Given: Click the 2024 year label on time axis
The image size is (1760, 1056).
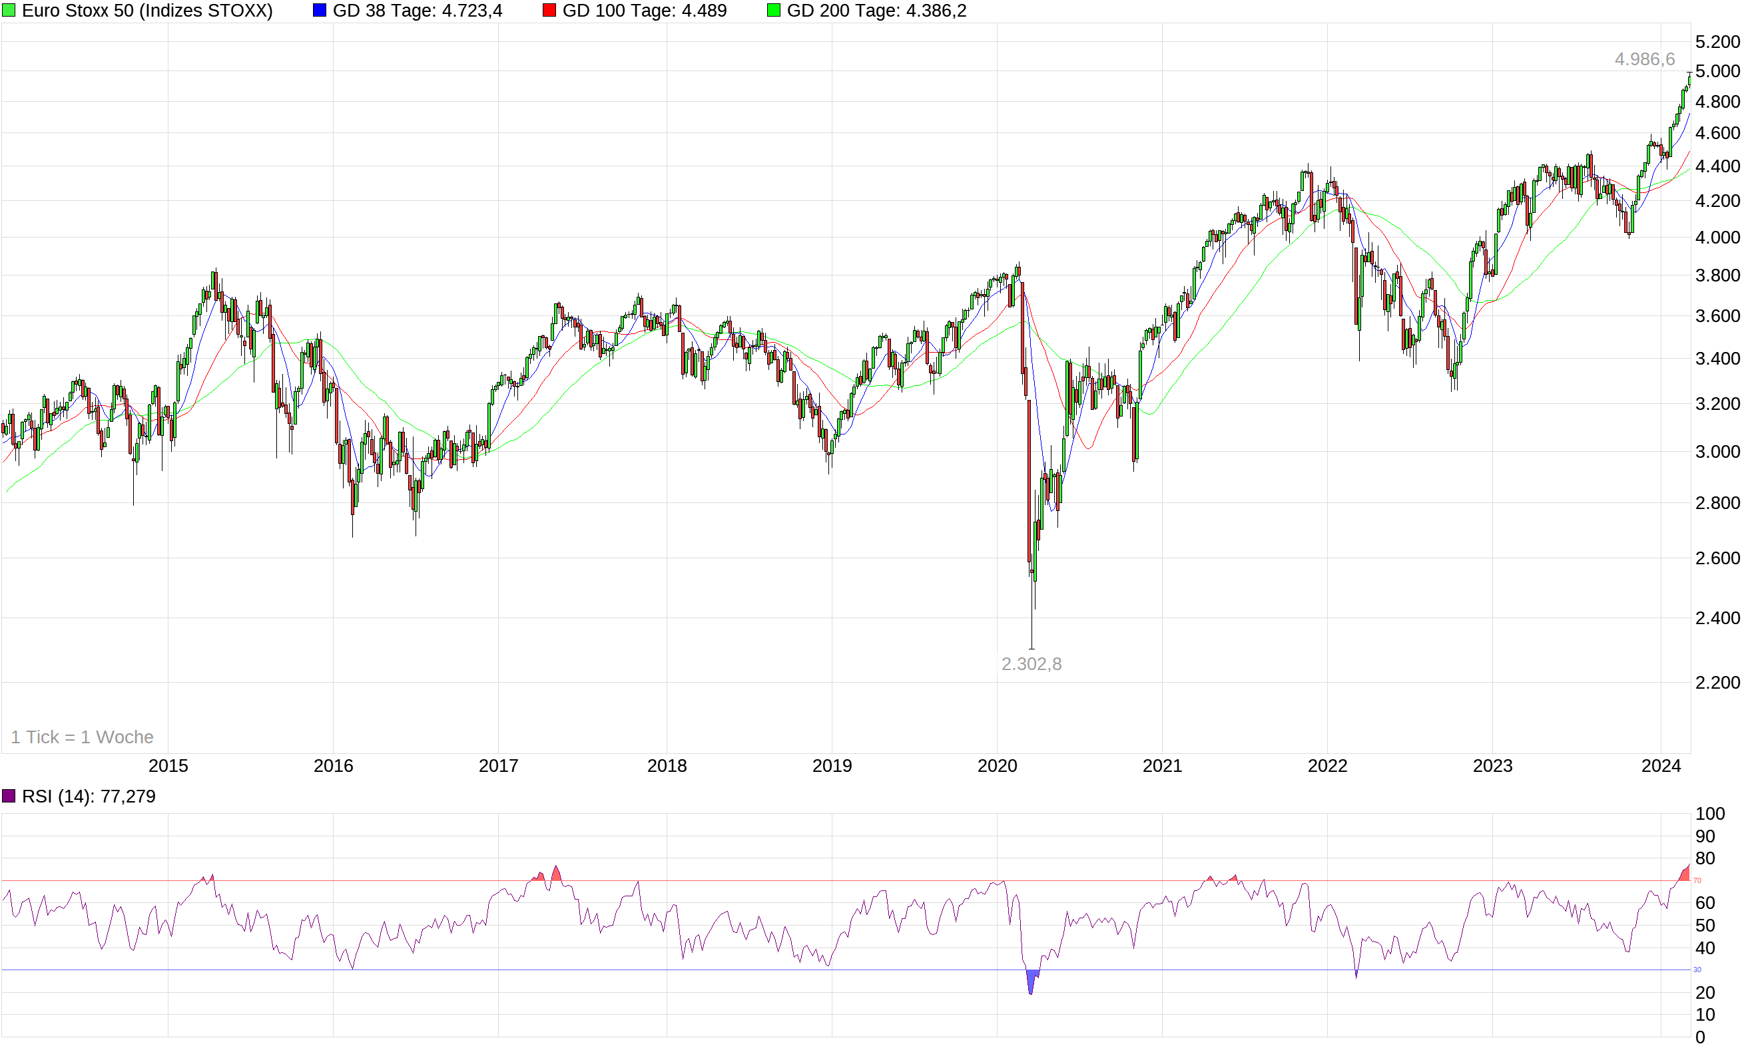Looking at the screenshot, I should point(1661,766).
